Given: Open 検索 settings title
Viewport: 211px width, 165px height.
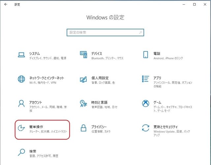Looking at the screenshot, I should pos(33,151).
